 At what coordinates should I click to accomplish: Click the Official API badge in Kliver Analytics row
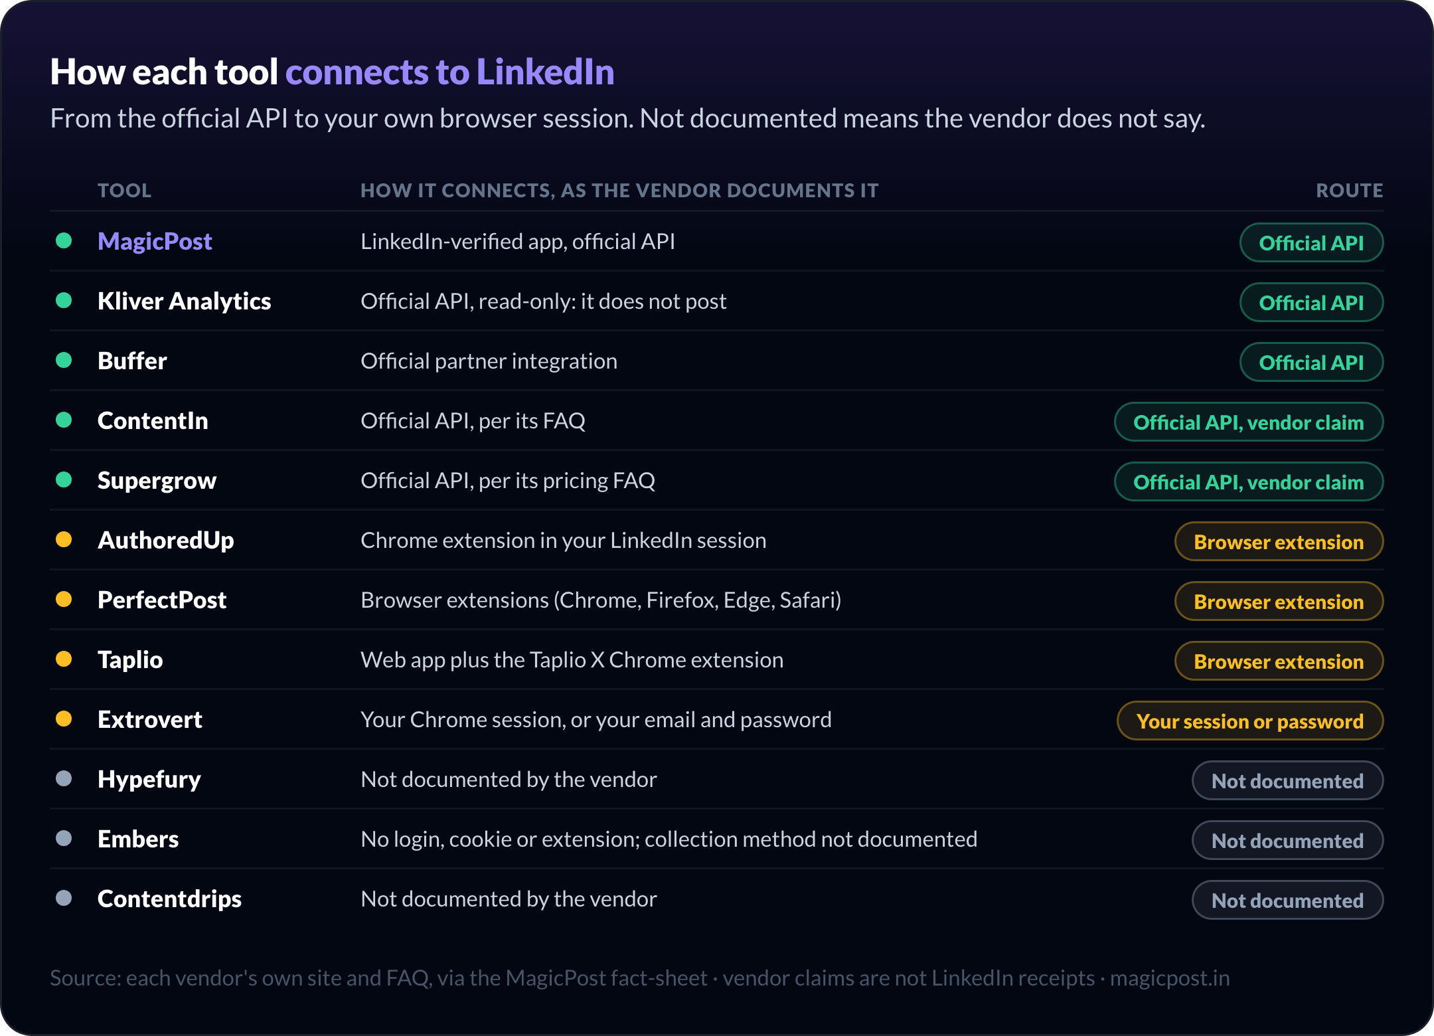coord(1311,302)
